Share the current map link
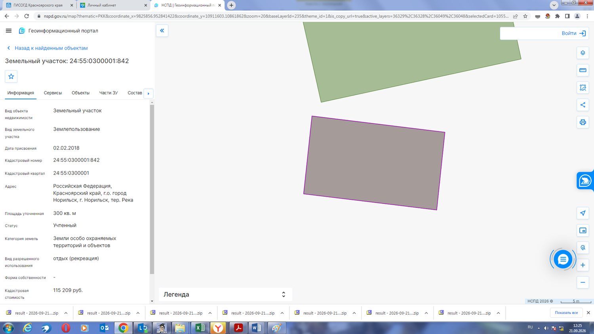 click(x=583, y=105)
